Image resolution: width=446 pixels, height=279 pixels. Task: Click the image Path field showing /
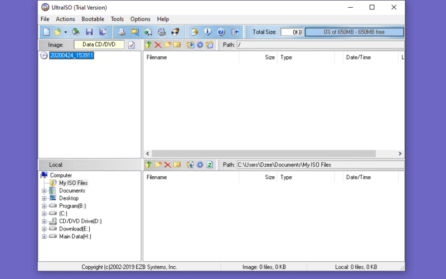[x=321, y=45]
